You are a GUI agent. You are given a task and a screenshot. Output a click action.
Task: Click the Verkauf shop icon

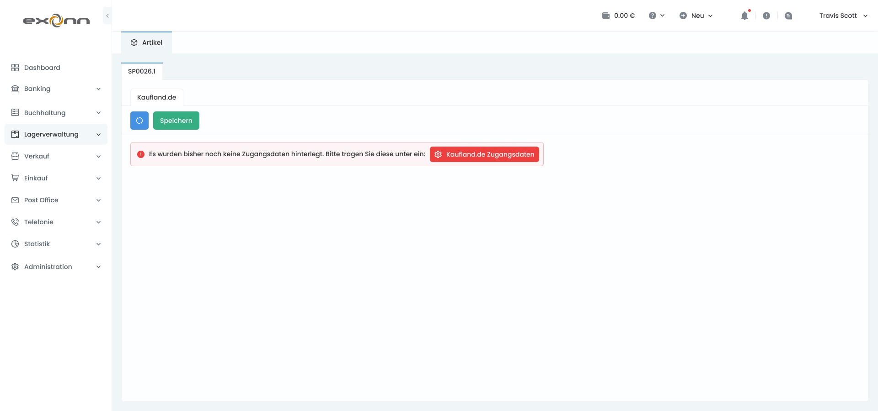click(x=15, y=156)
